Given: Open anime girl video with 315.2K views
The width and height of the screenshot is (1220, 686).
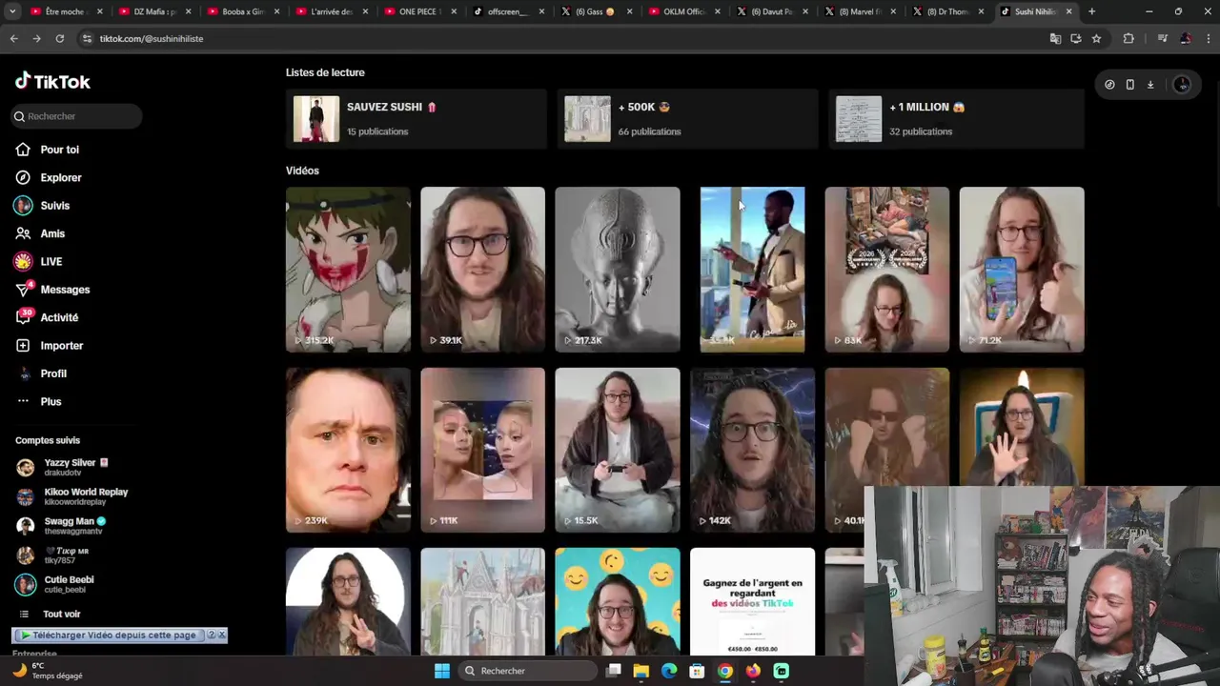Looking at the screenshot, I should pyautogui.click(x=348, y=270).
